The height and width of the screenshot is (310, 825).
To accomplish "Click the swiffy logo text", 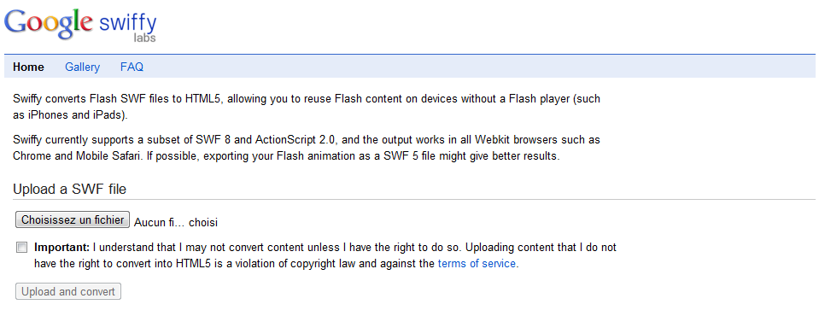I will point(127,23).
